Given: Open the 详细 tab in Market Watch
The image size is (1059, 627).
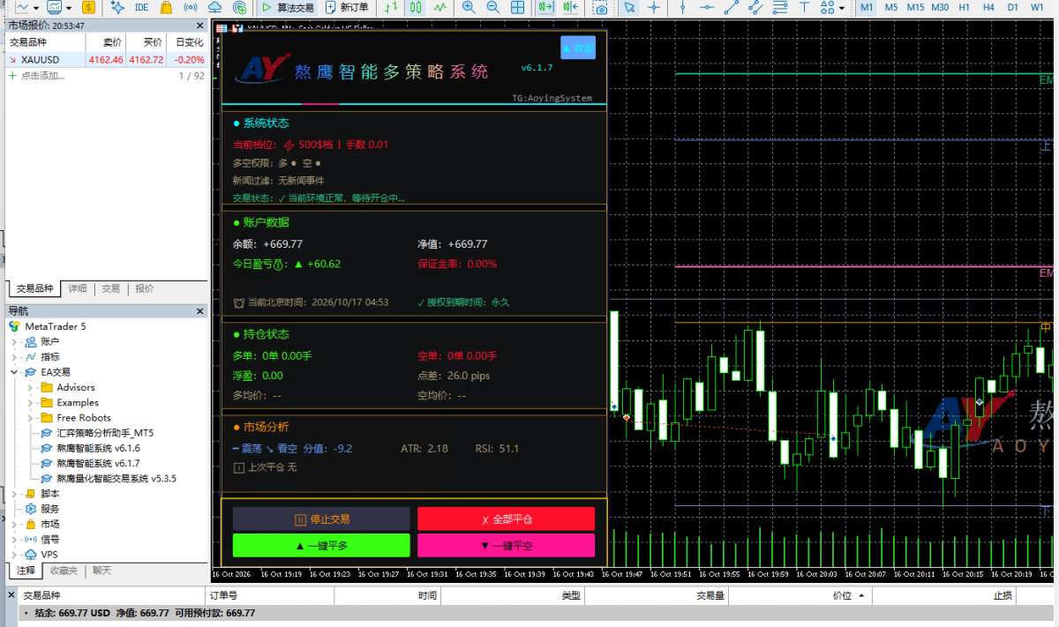Looking at the screenshot, I should (x=78, y=288).
